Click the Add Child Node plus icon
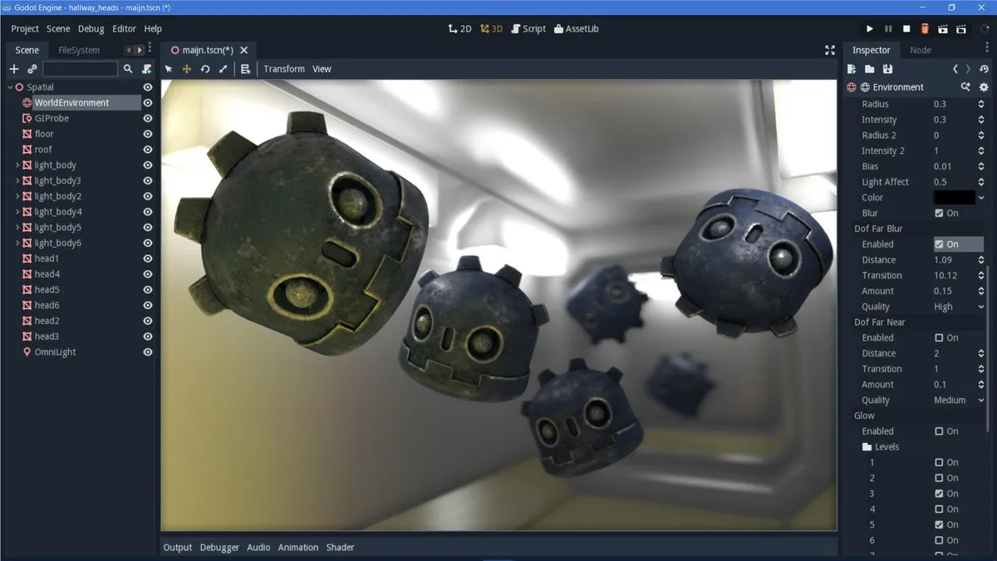 [14, 69]
